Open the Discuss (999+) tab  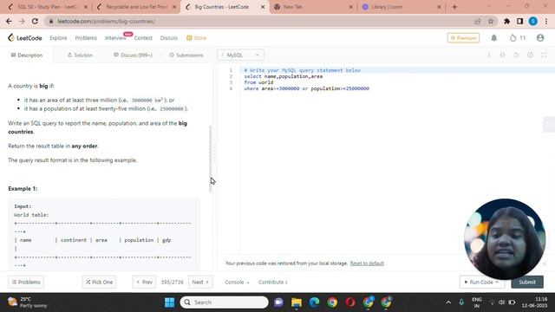133,55
